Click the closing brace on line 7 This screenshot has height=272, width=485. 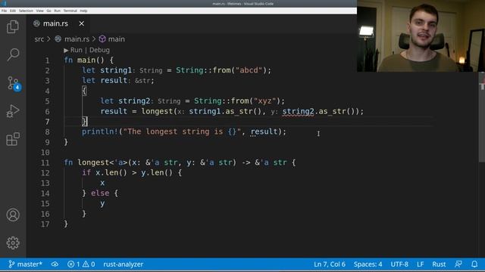point(84,122)
